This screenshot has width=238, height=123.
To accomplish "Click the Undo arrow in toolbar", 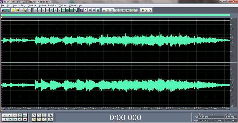I will tap(36, 10).
